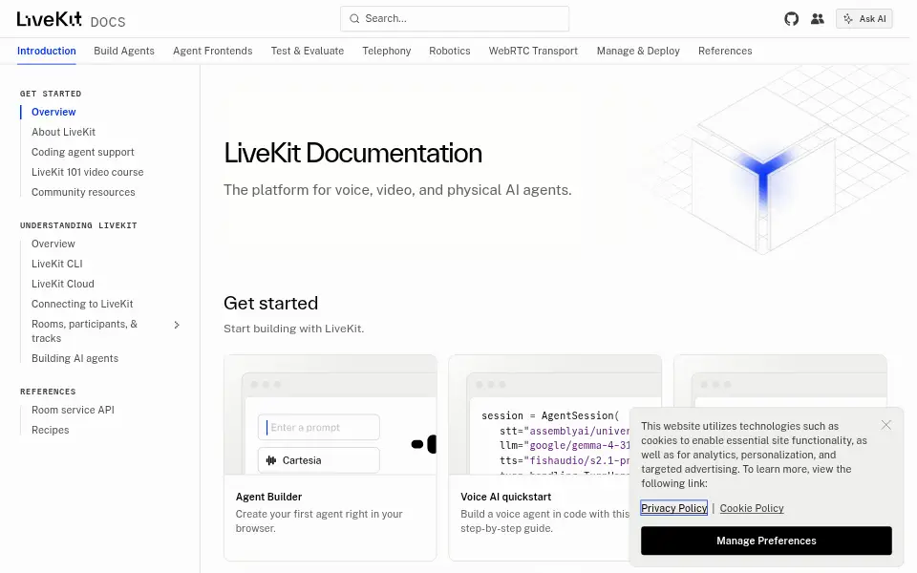
Task: Focus the Search input field
Action: click(x=455, y=19)
